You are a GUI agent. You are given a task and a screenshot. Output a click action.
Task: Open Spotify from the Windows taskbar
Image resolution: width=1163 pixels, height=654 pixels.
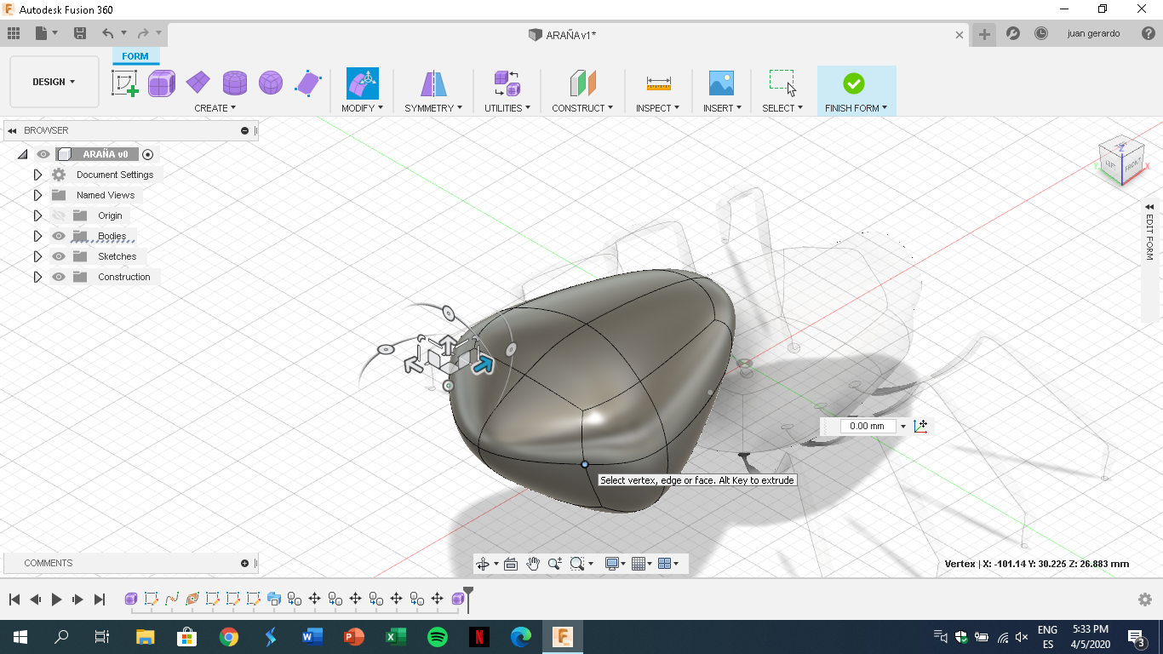[437, 636]
